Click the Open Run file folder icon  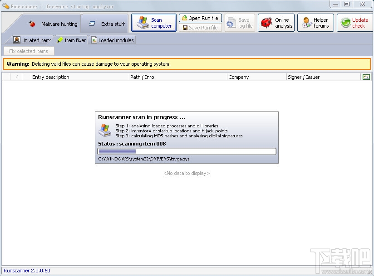184,18
